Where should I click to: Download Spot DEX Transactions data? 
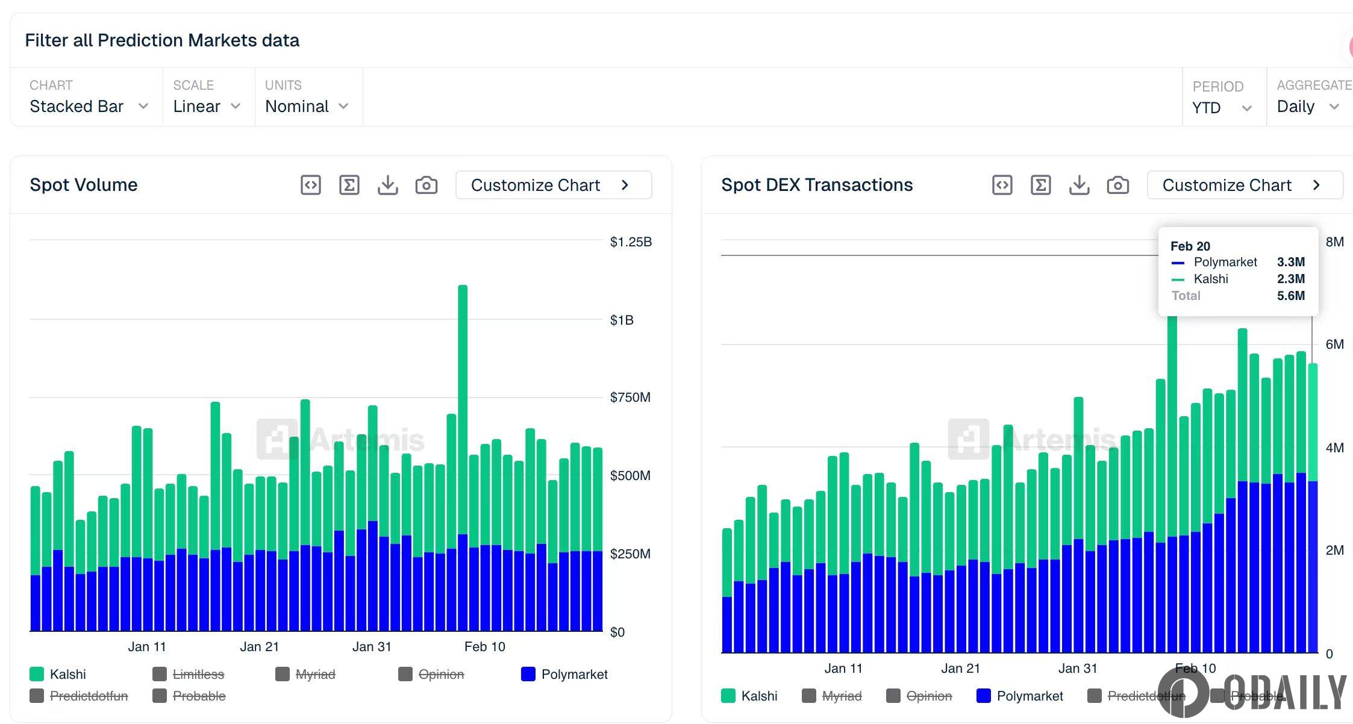pyautogui.click(x=1080, y=185)
